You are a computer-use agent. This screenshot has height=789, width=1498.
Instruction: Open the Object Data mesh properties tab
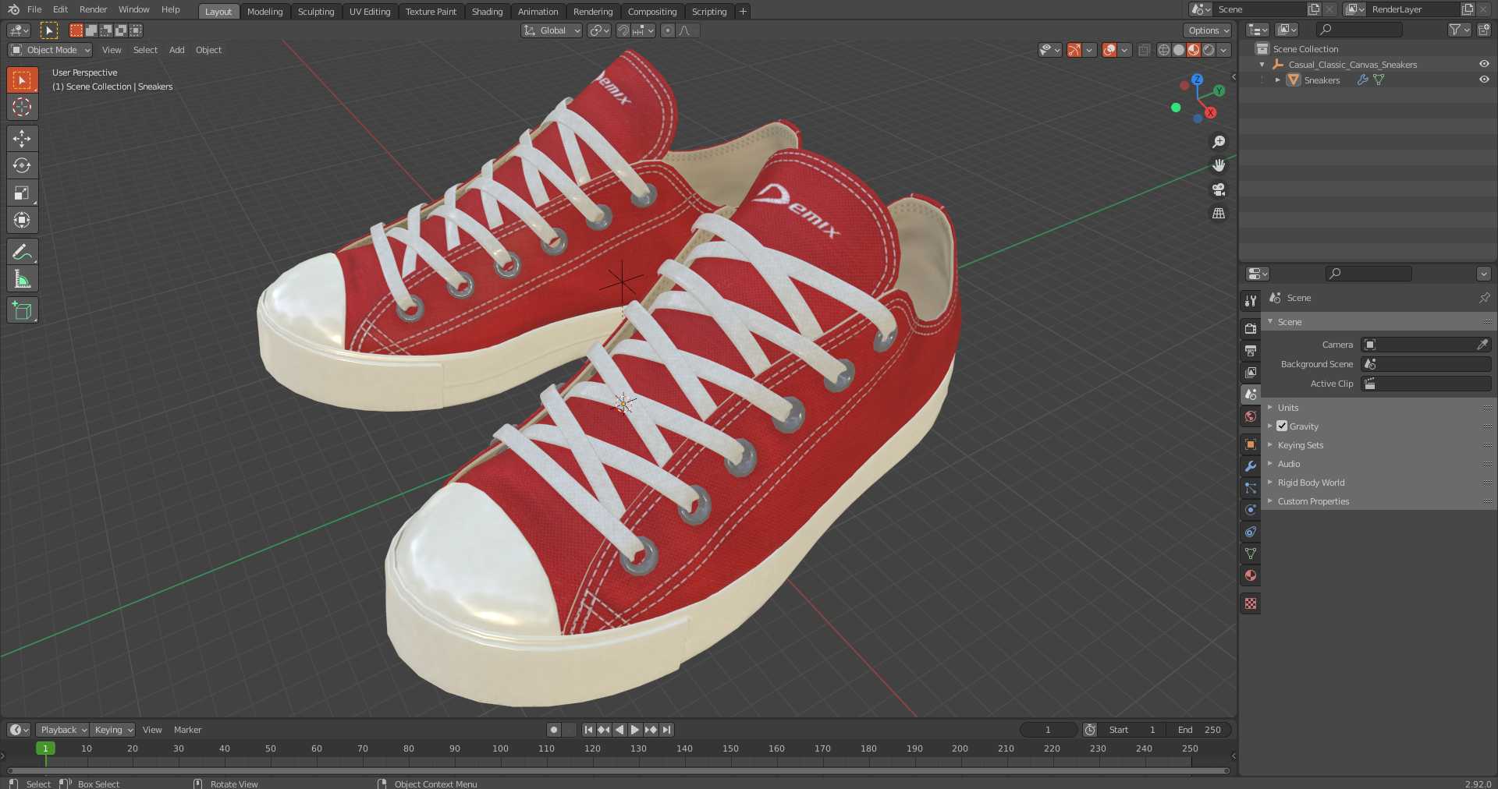(1251, 554)
